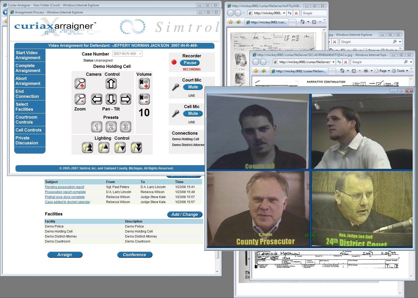The height and width of the screenshot is (298, 418).
Task: Select camera preset 2
Action: click(x=111, y=127)
